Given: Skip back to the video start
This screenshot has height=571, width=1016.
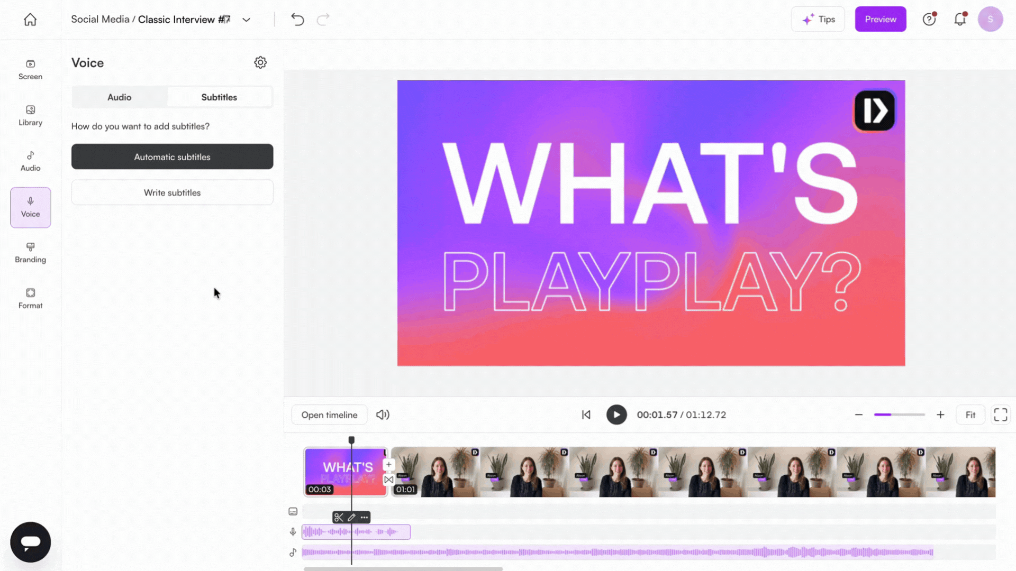Looking at the screenshot, I should pos(586,415).
